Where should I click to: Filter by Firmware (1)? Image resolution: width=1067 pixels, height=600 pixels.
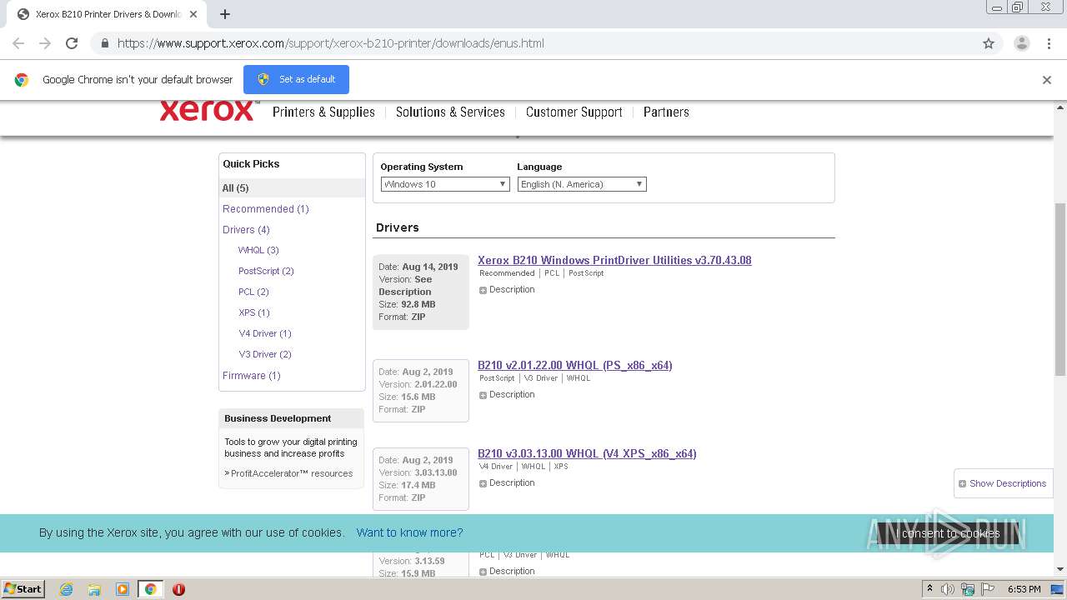pos(252,376)
